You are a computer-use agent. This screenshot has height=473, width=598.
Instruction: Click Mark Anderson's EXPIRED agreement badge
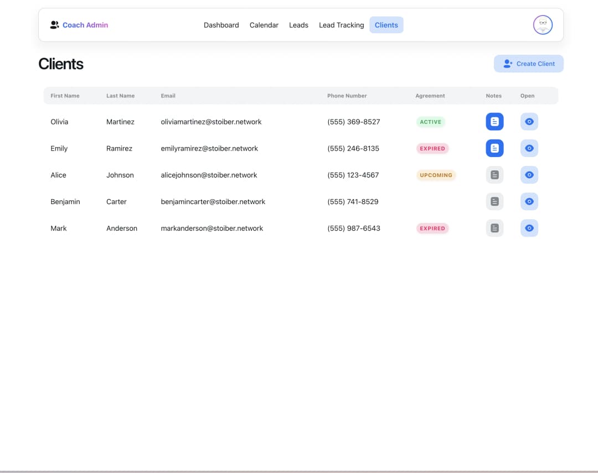click(432, 228)
